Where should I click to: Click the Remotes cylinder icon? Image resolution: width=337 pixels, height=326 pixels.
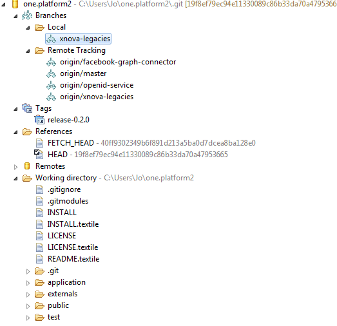27,166
